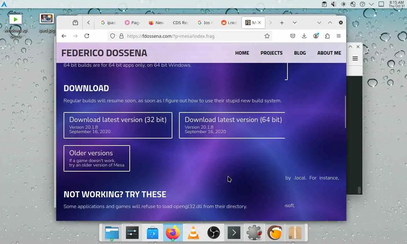Close the active fdossena Mesa tab

(x=259, y=23)
